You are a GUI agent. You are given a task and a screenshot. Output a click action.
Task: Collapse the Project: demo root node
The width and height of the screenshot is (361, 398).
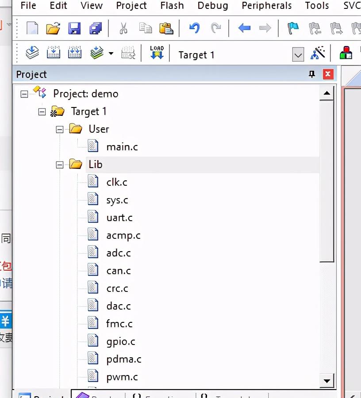point(24,94)
